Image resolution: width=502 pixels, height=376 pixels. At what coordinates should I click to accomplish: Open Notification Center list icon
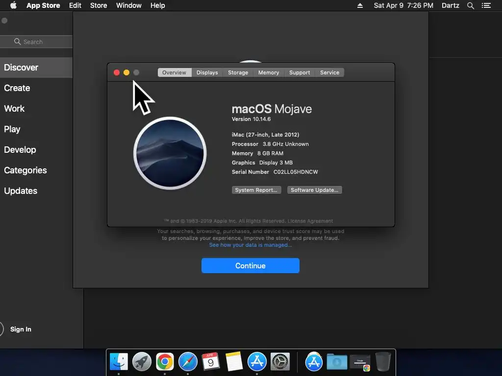[x=486, y=5]
